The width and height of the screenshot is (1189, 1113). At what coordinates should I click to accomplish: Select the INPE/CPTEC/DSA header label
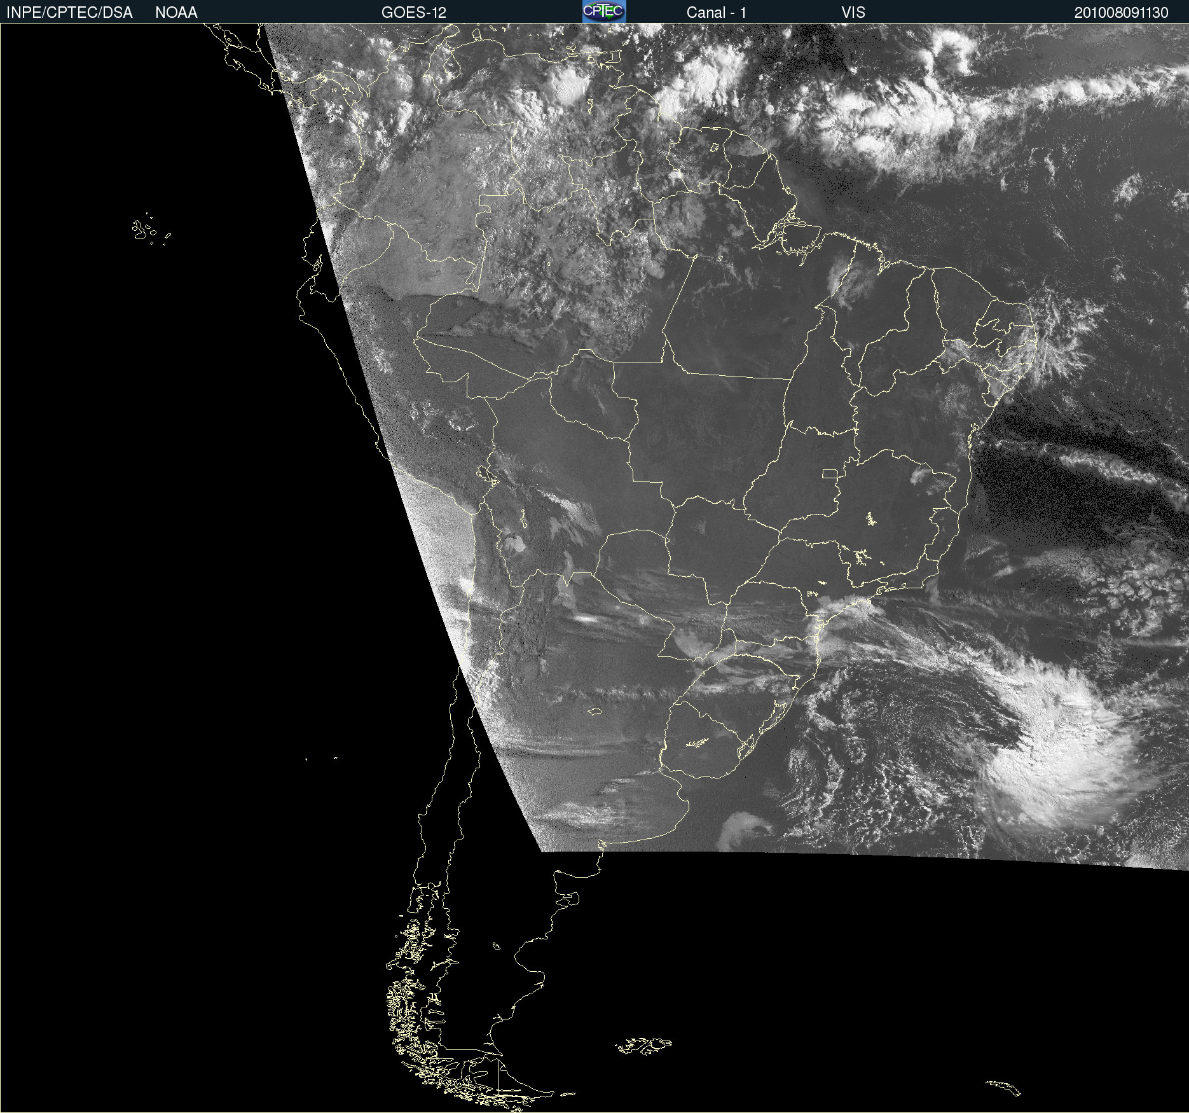coord(69,13)
